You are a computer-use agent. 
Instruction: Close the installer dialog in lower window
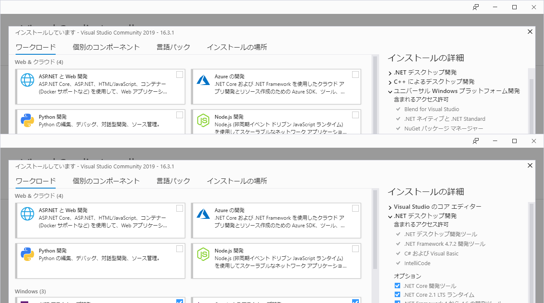point(530,165)
